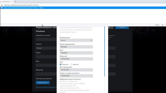Open a new browser tab
This screenshot has width=166, height=93.
coord(15,2)
